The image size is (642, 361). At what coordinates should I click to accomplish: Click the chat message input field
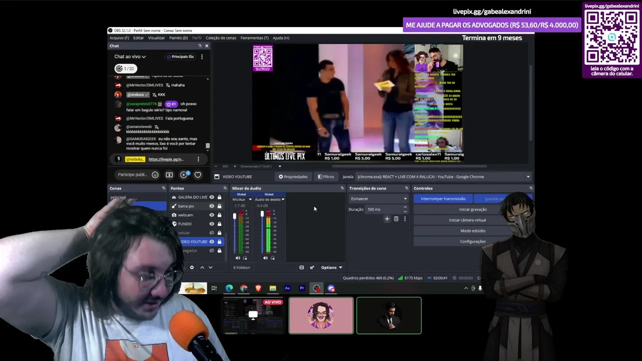[x=132, y=174]
